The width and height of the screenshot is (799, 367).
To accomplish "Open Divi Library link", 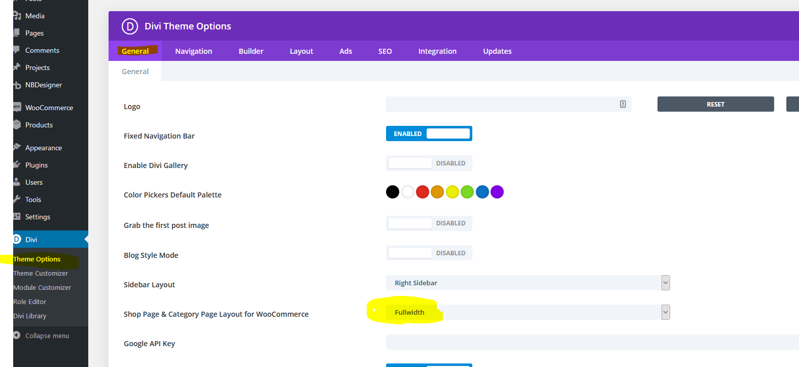I will pyautogui.click(x=30, y=316).
